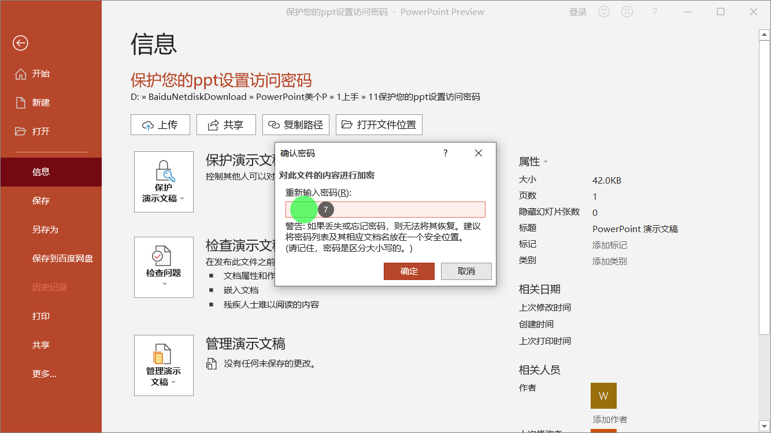The width and height of the screenshot is (771, 433).
Task: Click 添加标记 field
Action: coord(610,245)
